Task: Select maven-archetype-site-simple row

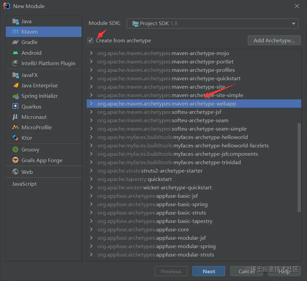Action: coord(194,95)
